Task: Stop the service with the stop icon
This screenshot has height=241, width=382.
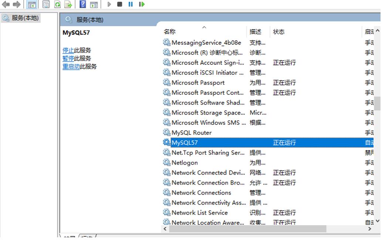Action: pyautogui.click(x=119, y=4)
